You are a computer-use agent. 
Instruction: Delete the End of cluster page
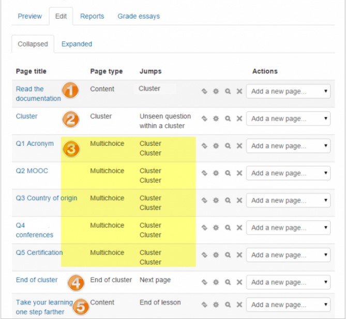[x=239, y=283]
